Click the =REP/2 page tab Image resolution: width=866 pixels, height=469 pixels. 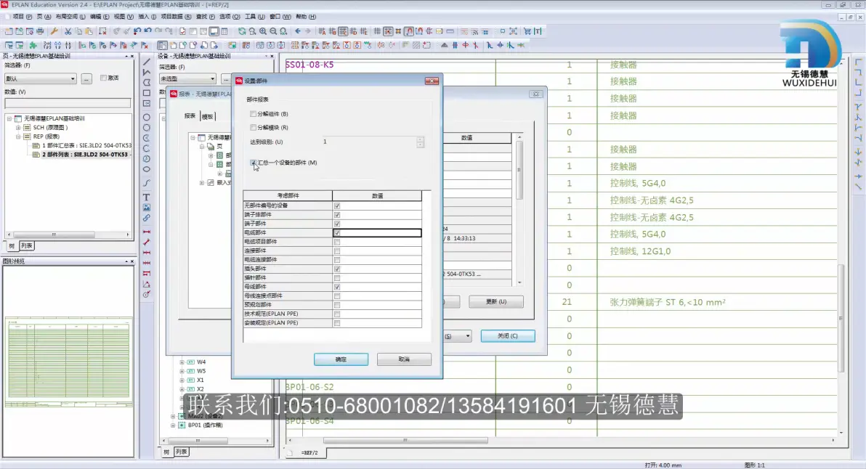pos(309,453)
